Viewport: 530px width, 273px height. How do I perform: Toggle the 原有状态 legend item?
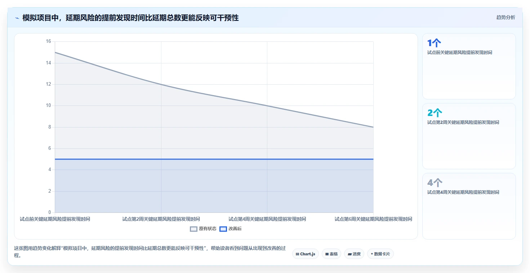pos(203,229)
